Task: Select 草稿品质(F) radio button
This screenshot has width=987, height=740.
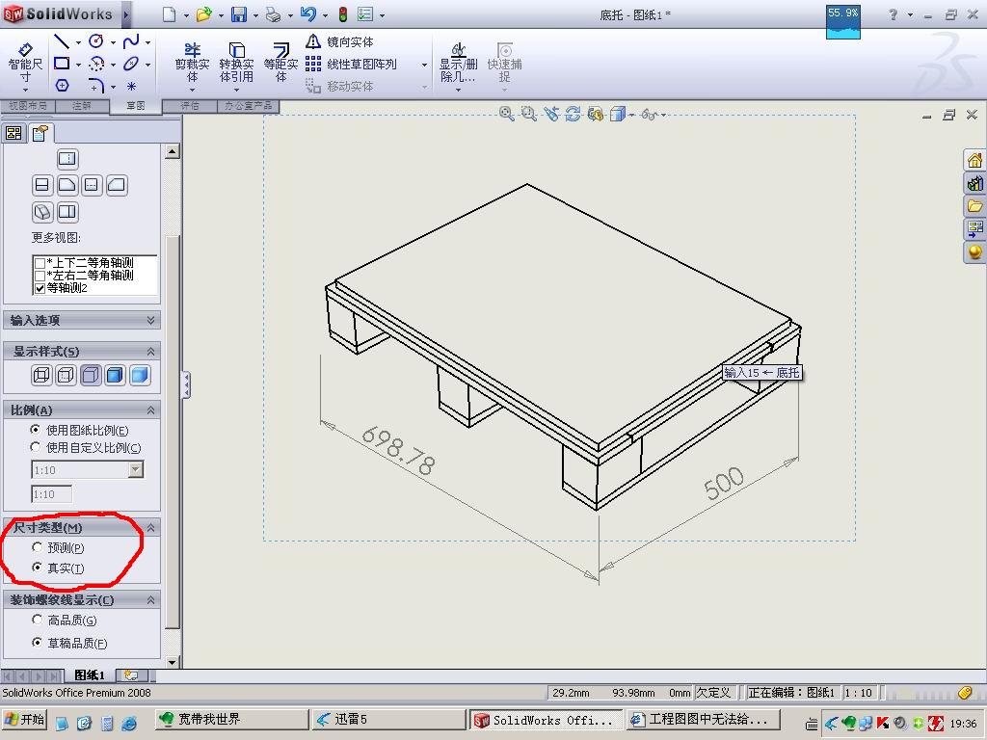Action: [x=38, y=643]
